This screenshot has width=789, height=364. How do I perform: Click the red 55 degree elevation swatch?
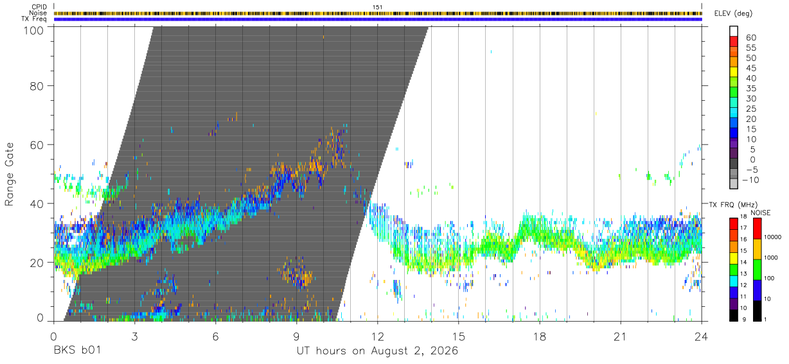(x=734, y=41)
